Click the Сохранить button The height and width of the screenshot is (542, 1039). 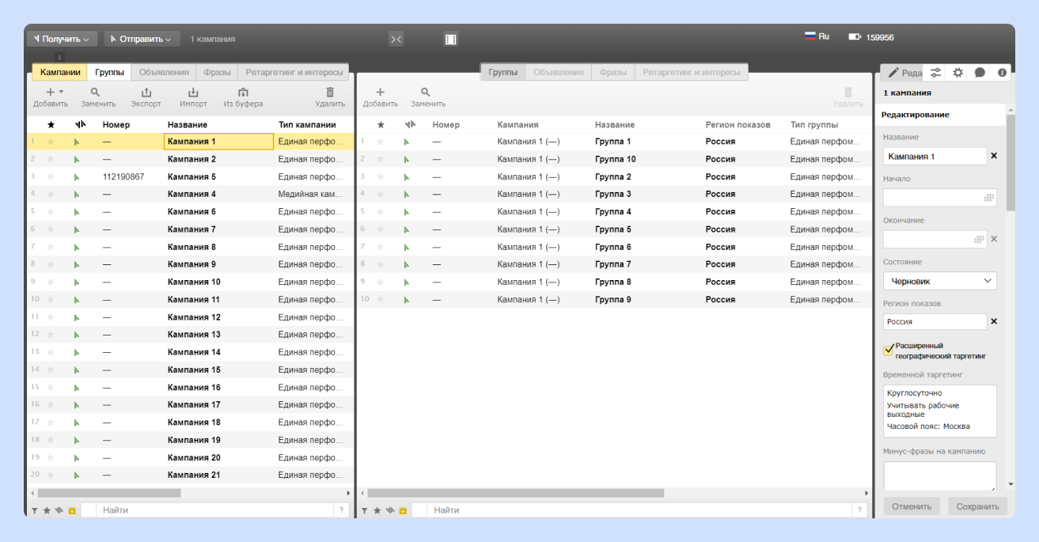pos(978,506)
